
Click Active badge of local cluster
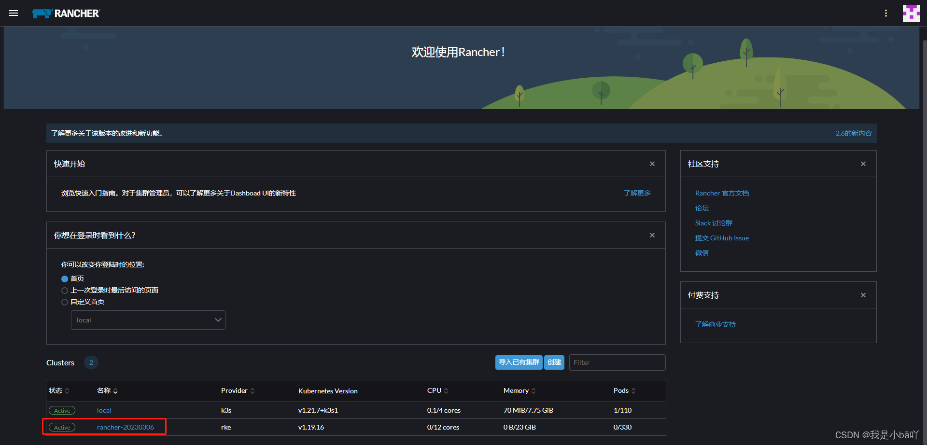62,411
